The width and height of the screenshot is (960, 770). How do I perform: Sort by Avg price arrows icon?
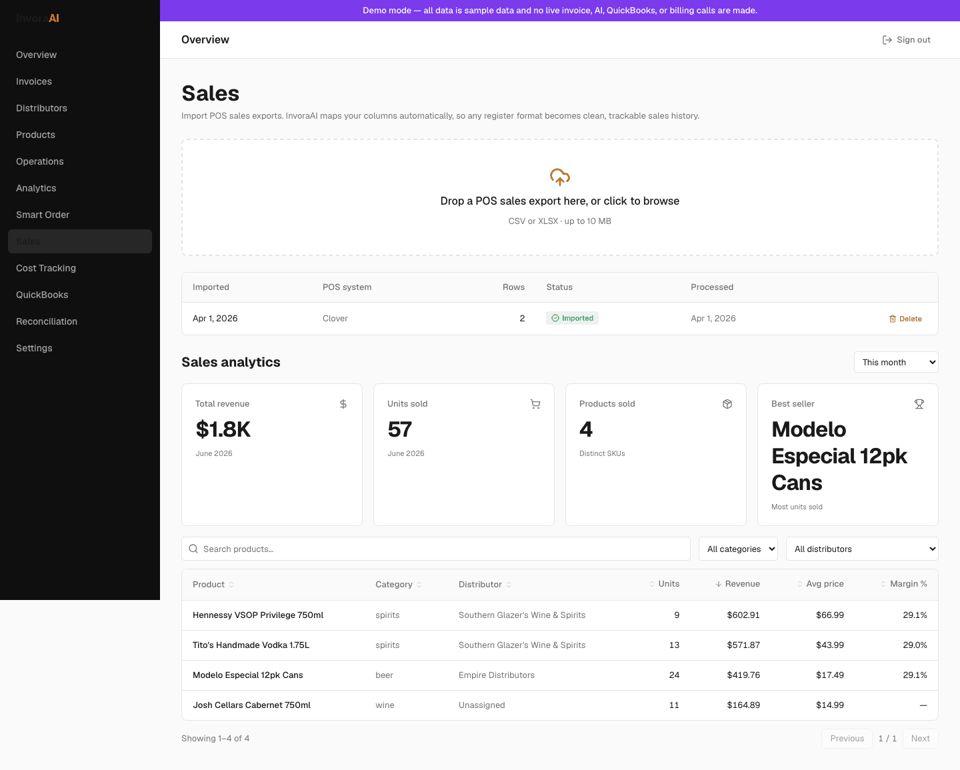tap(800, 584)
